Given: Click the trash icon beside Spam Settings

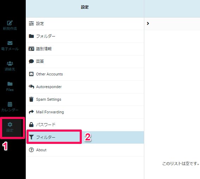Looking at the screenshot, I should [31, 99].
